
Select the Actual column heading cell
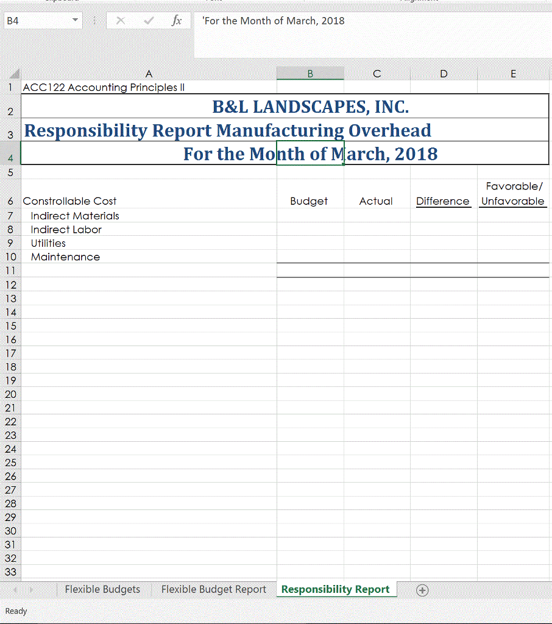click(x=377, y=194)
